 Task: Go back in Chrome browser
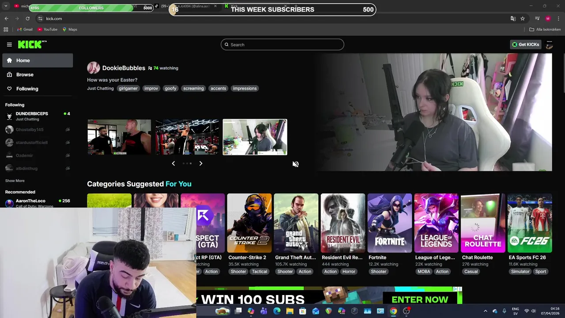pos(6,19)
